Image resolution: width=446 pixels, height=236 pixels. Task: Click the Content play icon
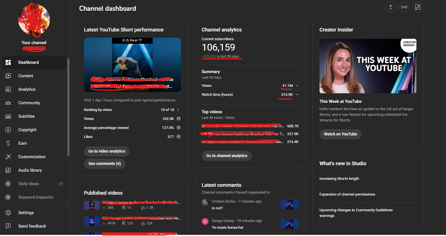tap(8, 76)
